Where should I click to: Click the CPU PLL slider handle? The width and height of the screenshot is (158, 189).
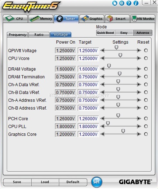(x=108, y=123)
